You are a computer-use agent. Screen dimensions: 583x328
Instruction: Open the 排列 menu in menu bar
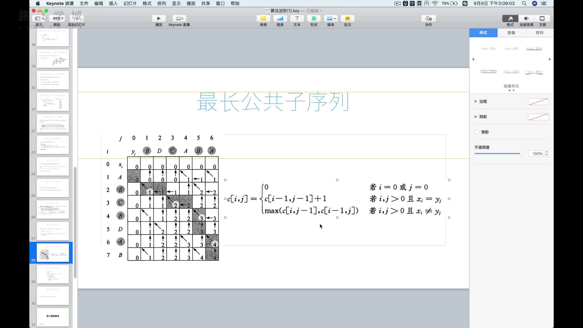[162, 3]
